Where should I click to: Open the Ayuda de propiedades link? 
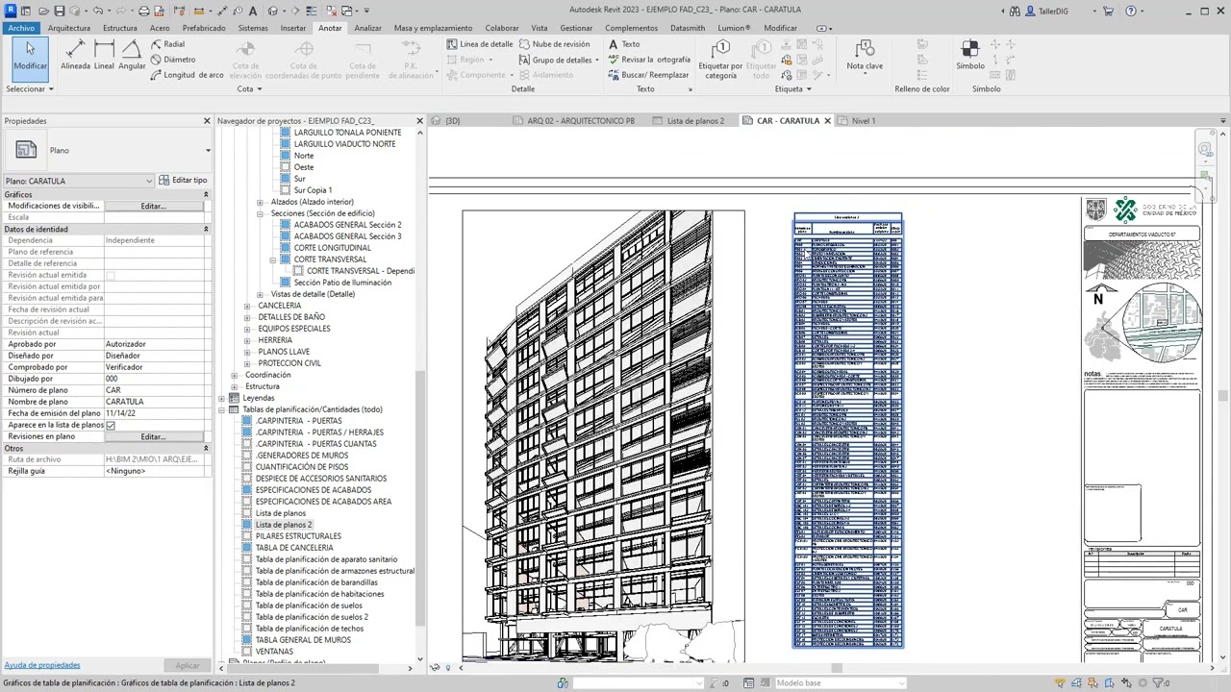tap(42, 665)
